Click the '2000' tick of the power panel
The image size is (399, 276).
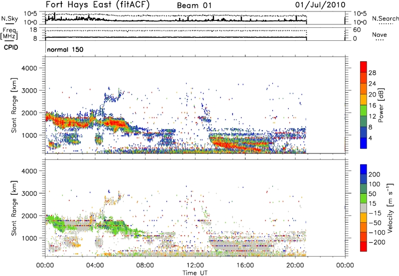click(29, 113)
